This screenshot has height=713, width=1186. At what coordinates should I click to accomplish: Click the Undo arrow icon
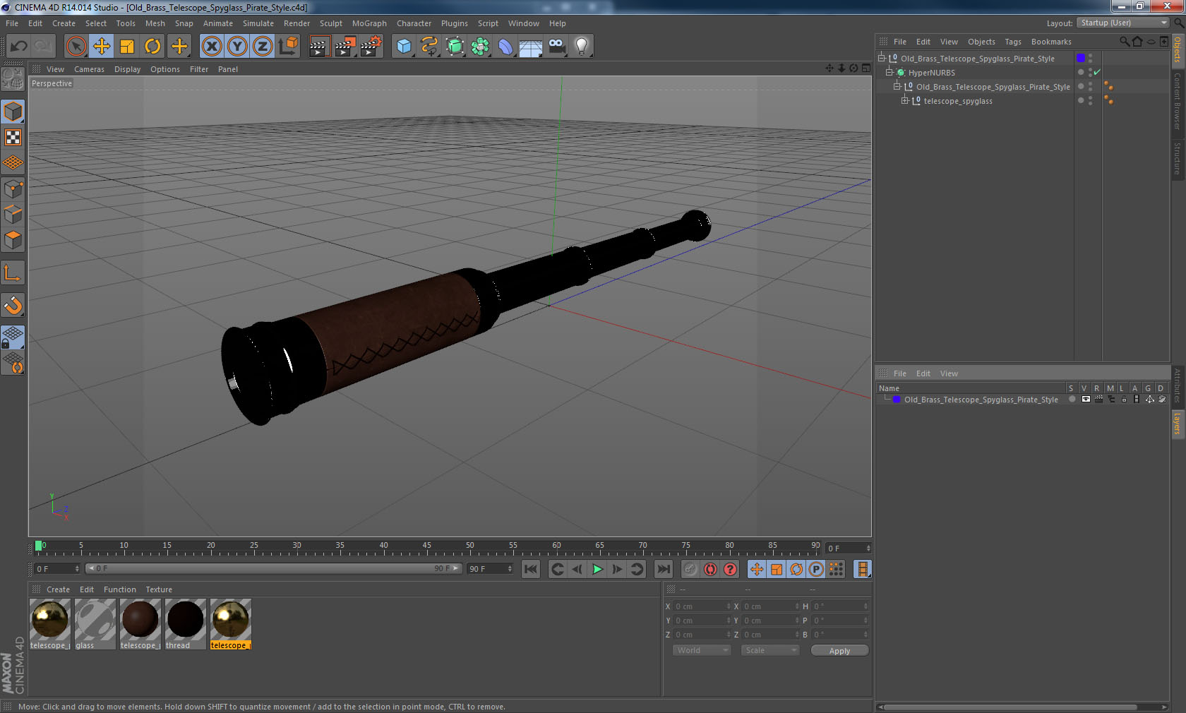click(x=19, y=47)
